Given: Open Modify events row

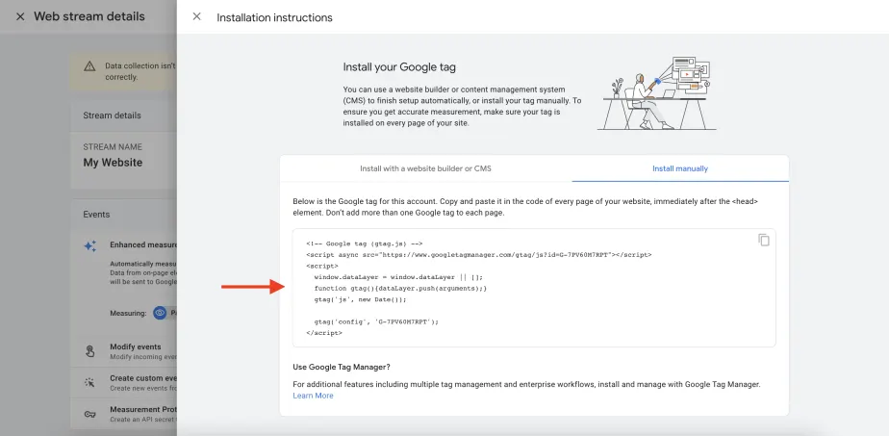Looking at the screenshot, I should [x=123, y=351].
